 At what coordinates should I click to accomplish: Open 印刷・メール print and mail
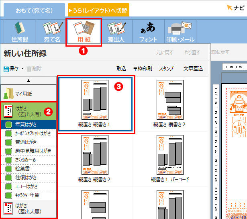coord(180,31)
